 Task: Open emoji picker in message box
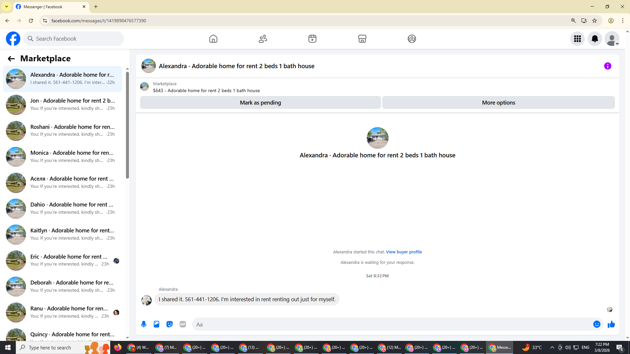click(597, 324)
